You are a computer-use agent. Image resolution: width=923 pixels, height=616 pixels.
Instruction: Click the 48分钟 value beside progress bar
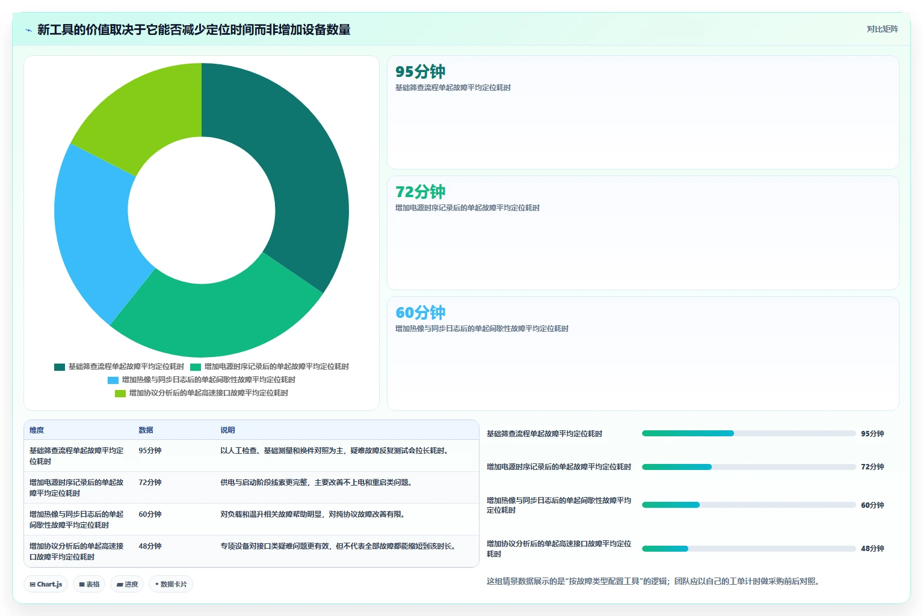point(872,549)
